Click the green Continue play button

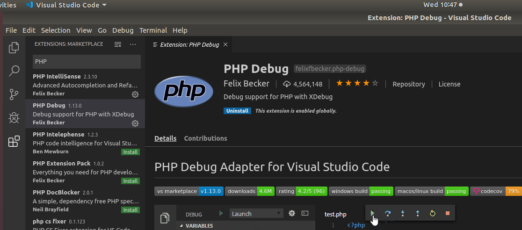[372, 213]
